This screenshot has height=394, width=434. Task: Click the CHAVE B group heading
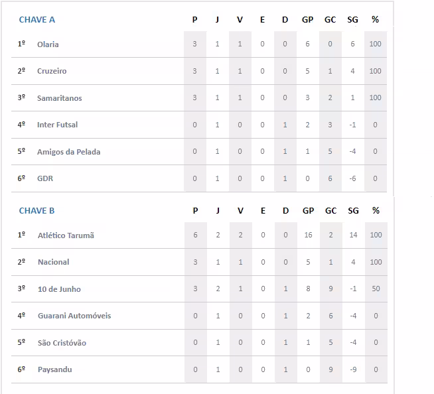[37, 211]
